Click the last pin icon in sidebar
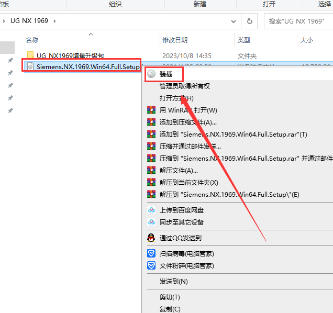 (10, 110)
